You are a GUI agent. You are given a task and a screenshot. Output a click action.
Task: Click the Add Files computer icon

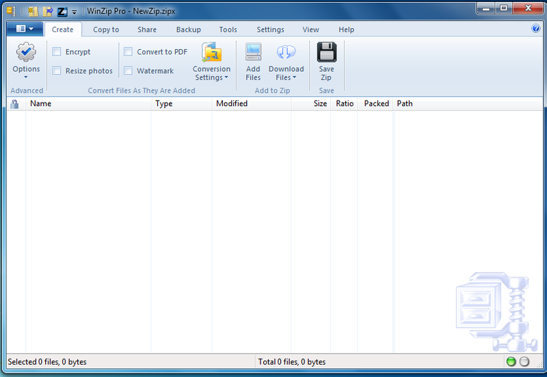pos(253,52)
